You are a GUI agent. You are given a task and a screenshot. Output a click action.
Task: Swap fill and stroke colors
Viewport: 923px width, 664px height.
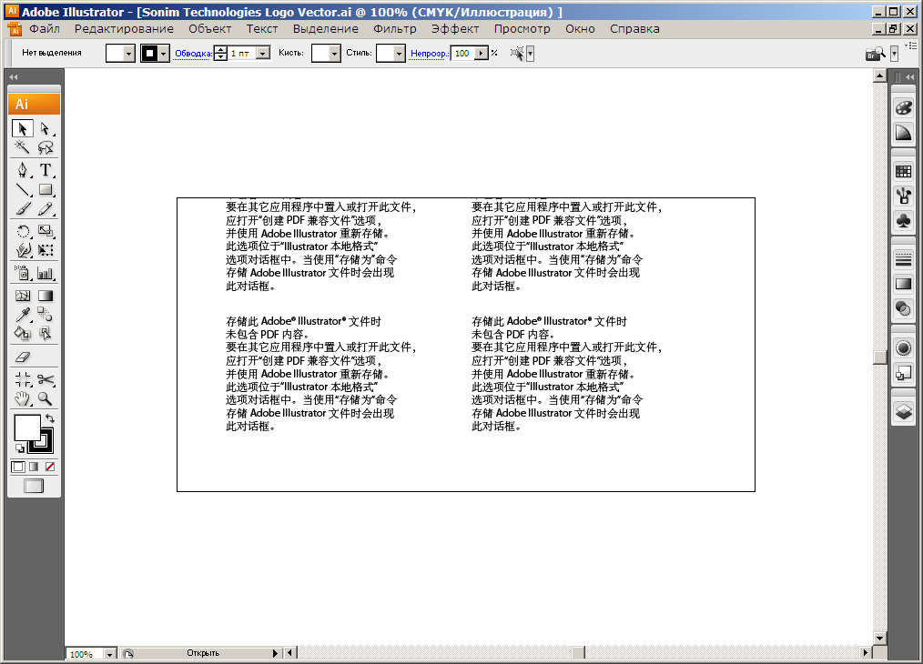pos(50,418)
